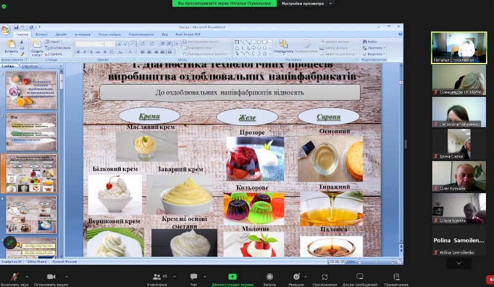Image resolution: width=494 pixels, height=287 pixels.
Task: Switch to the Анимация ribbon tab
Action: (x=83, y=35)
